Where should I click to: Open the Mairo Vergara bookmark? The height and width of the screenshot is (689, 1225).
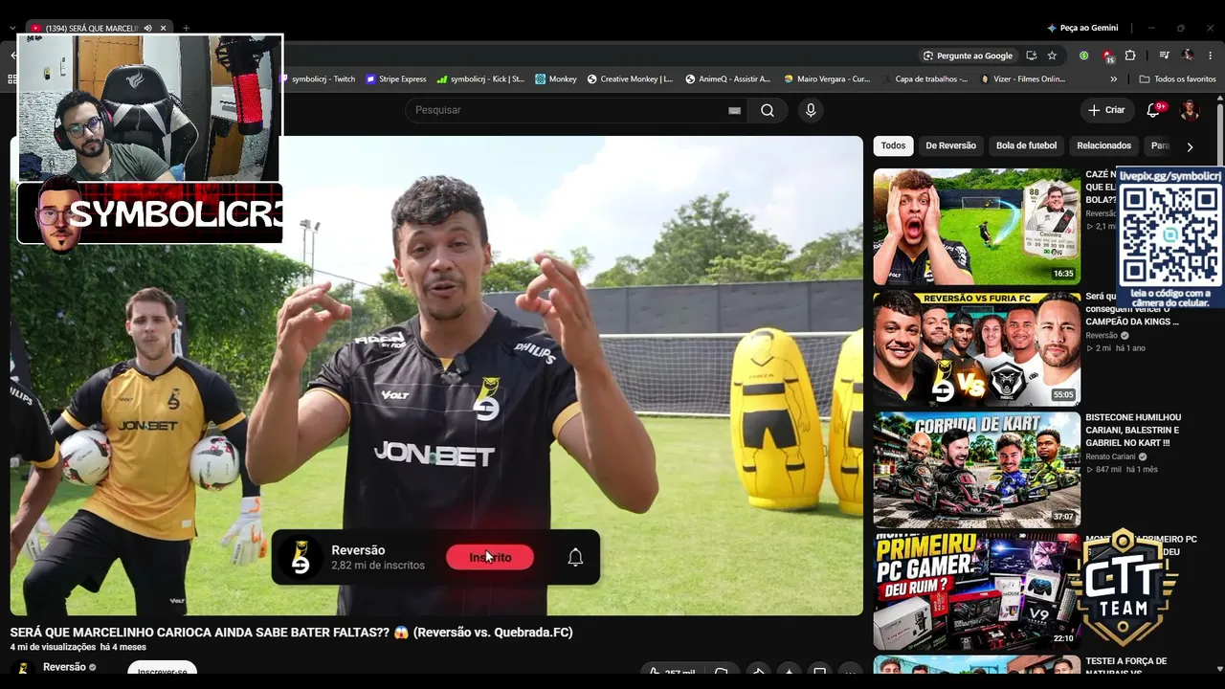click(x=827, y=79)
